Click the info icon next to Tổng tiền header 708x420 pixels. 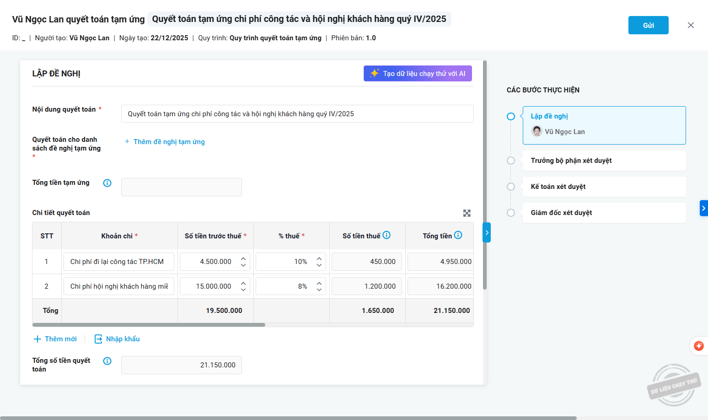458,235
